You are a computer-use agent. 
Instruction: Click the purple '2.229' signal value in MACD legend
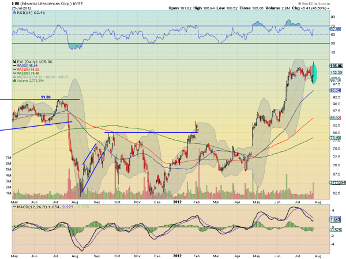(x=67, y=207)
